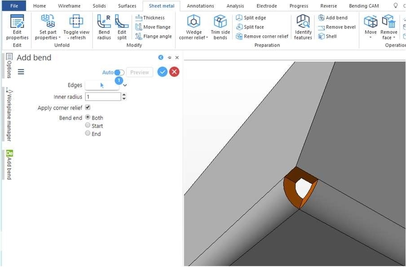Select the End bend end option
406x267 pixels.
point(88,133)
